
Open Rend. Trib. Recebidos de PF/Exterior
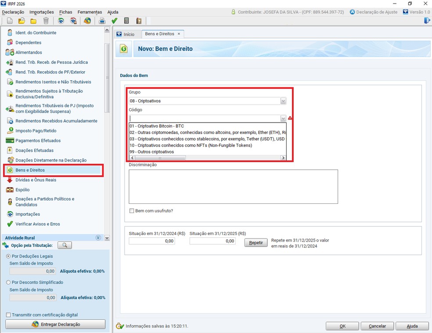[x=50, y=72]
